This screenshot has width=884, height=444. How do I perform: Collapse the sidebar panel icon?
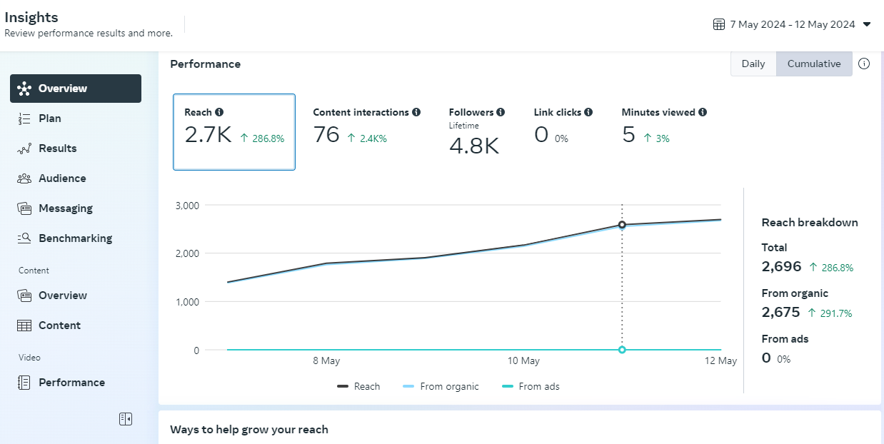click(x=126, y=419)
